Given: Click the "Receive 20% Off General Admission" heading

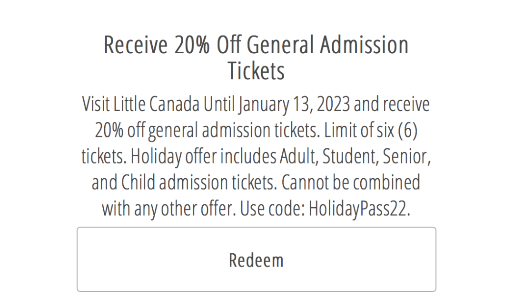Looking at the screenshot, I should [257, 45].
